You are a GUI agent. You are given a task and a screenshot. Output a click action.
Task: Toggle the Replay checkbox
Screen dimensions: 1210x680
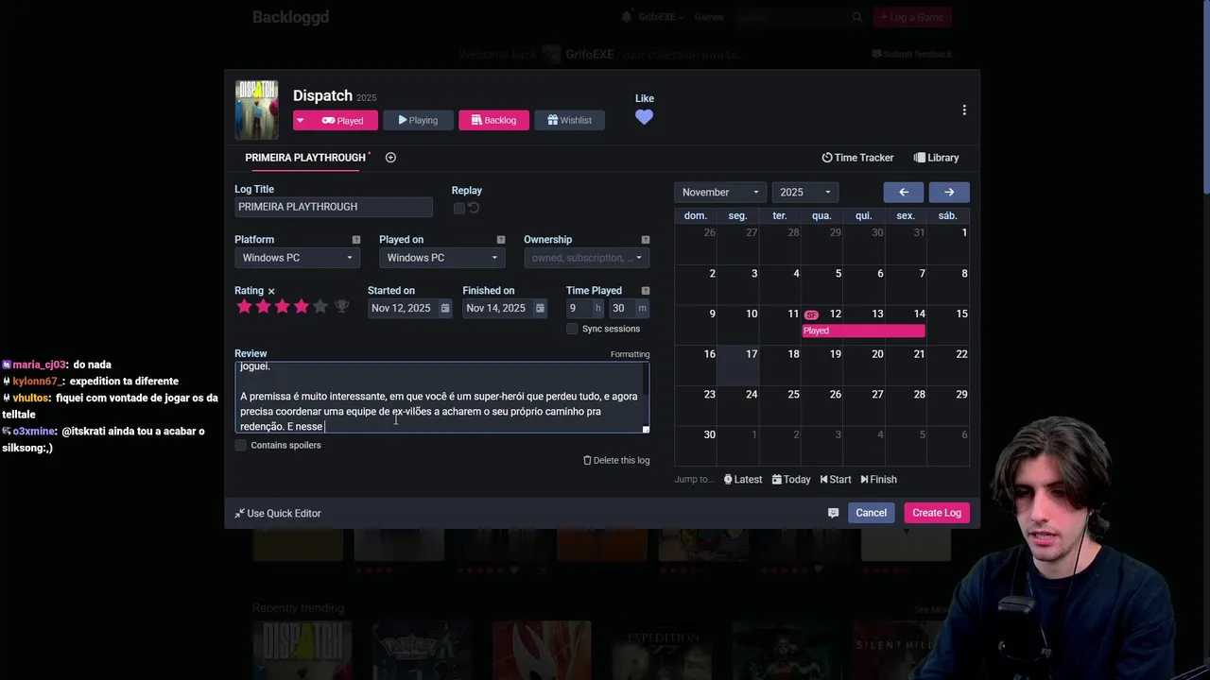pyautogui.click(x=459, y=208)
